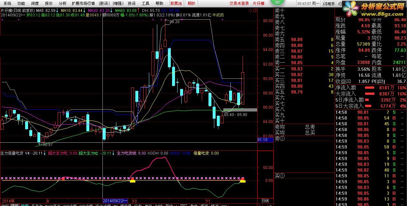407x206 pixels.
Task: Select the 买五 90.79 bid row
Action: [304, 92]
